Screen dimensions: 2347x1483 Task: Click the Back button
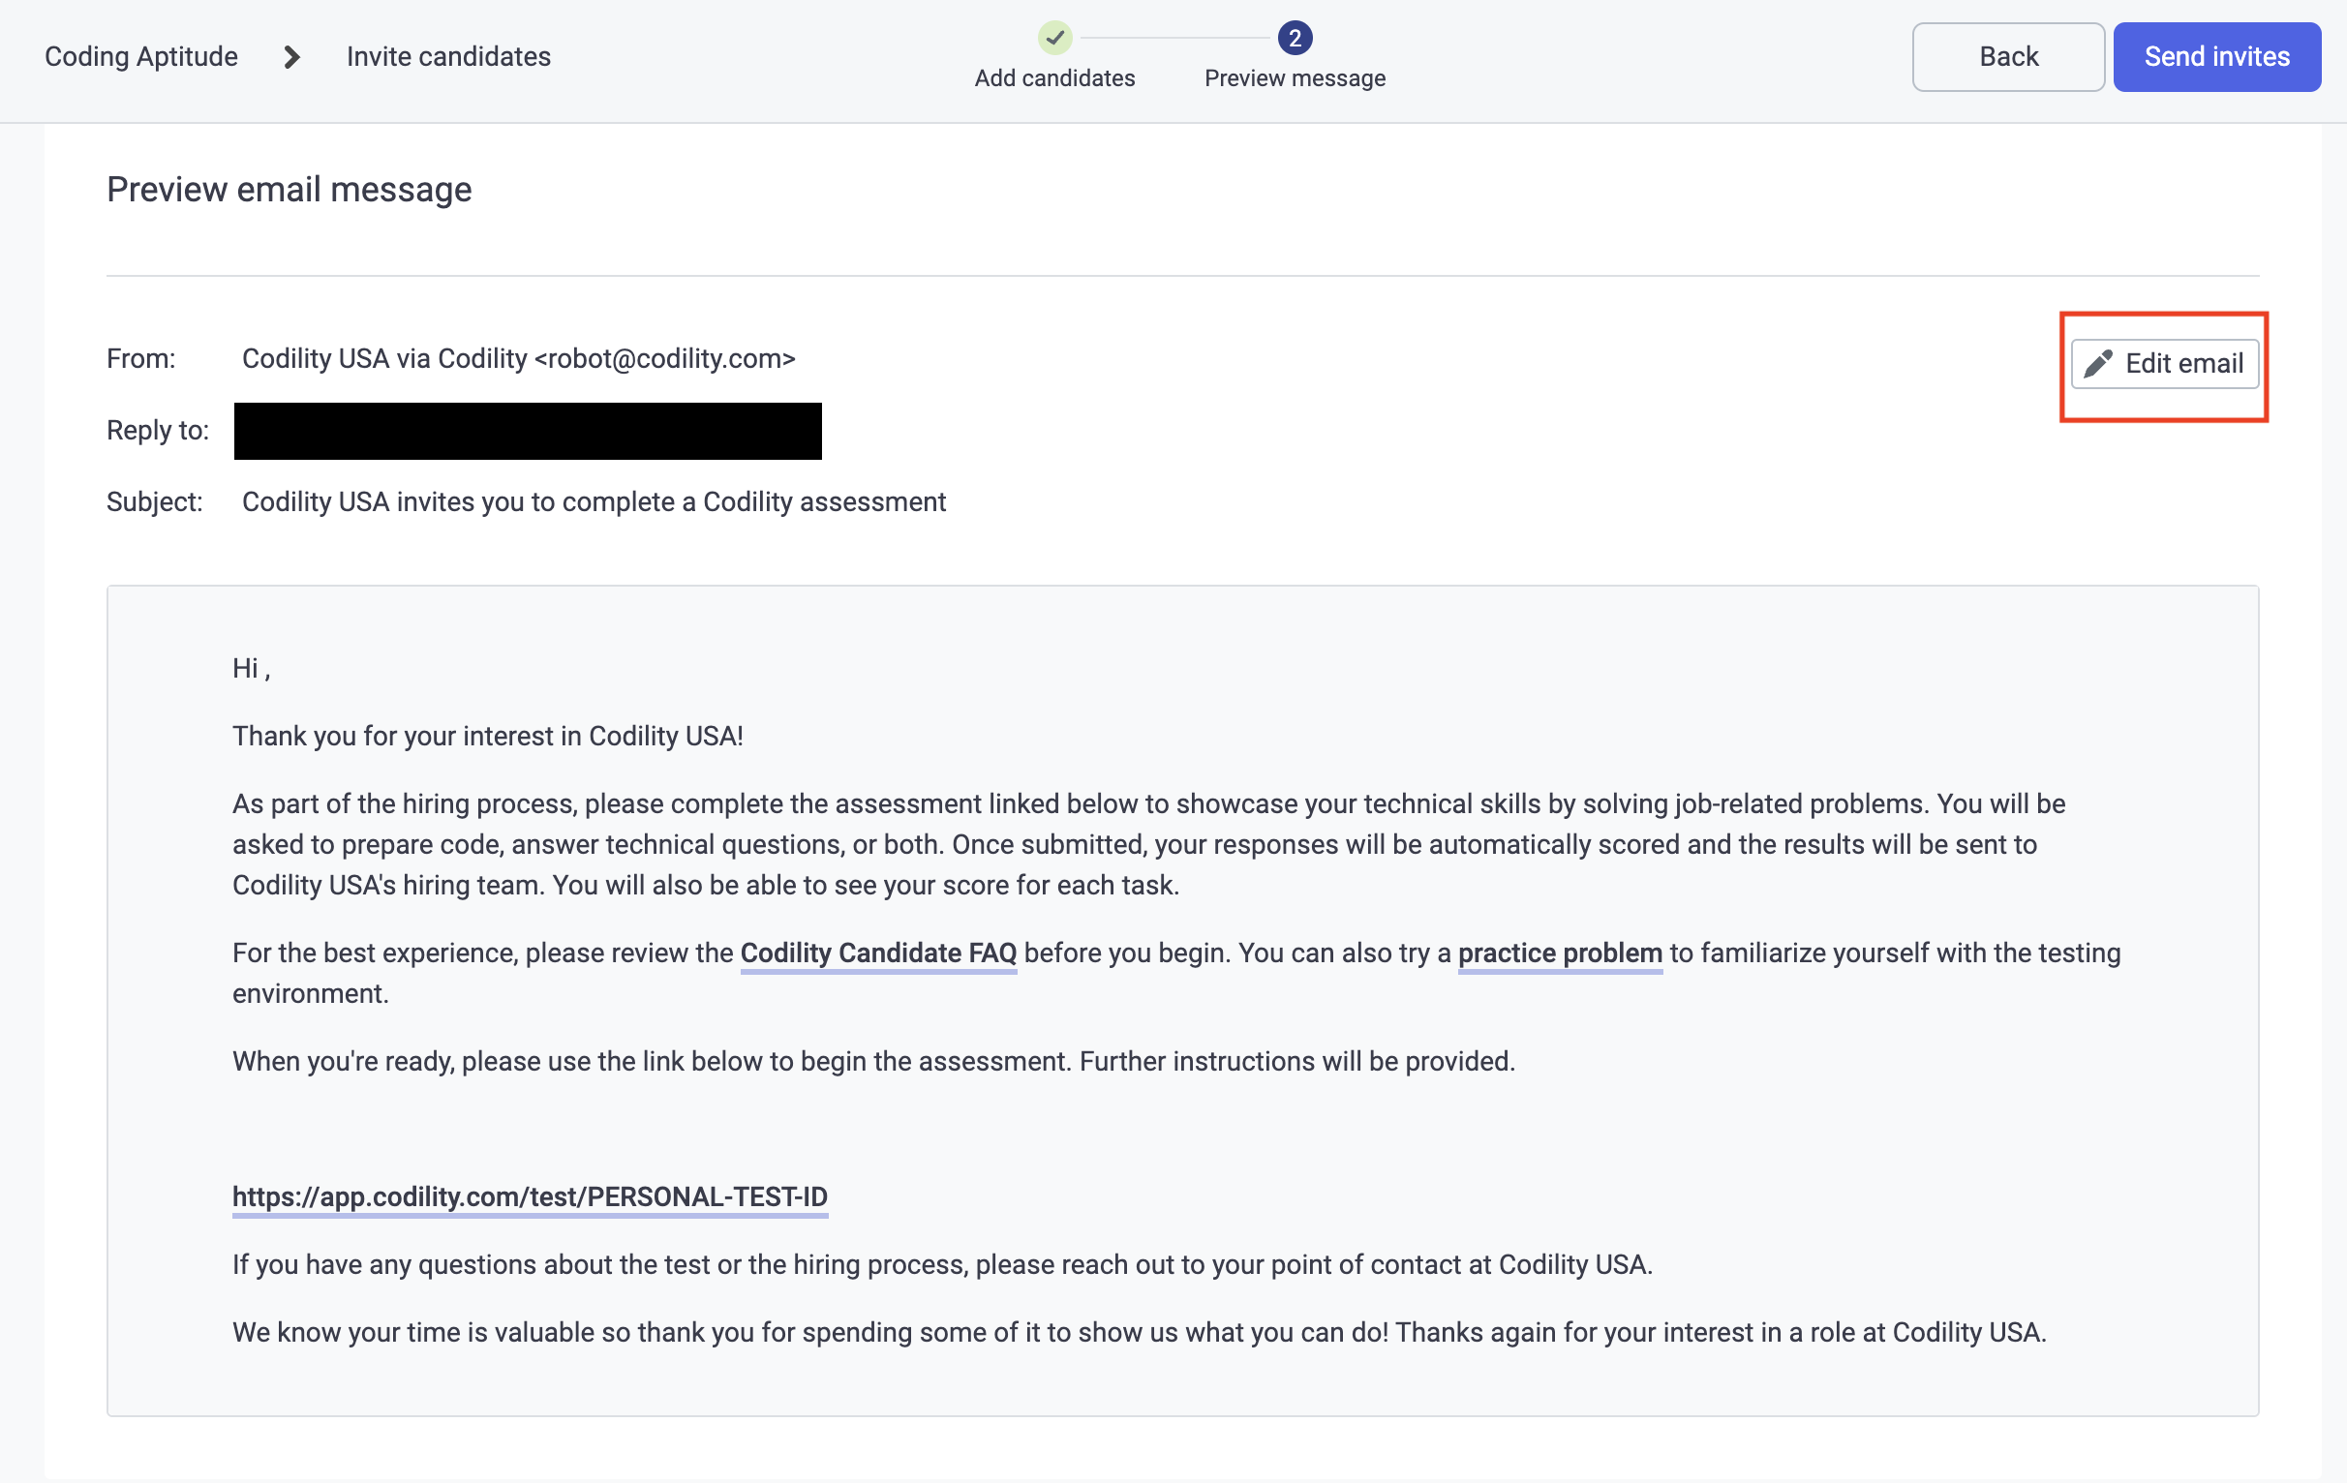(x=2008, y=56)
